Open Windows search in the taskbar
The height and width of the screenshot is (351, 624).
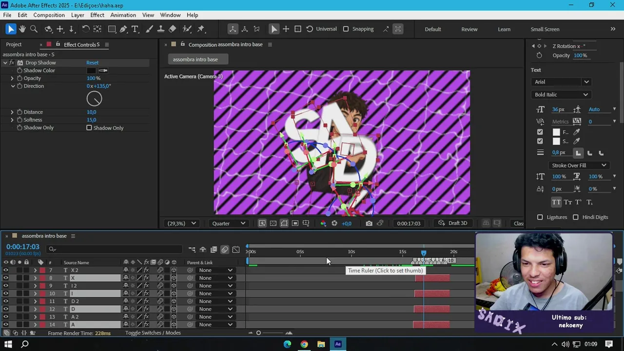25,344
